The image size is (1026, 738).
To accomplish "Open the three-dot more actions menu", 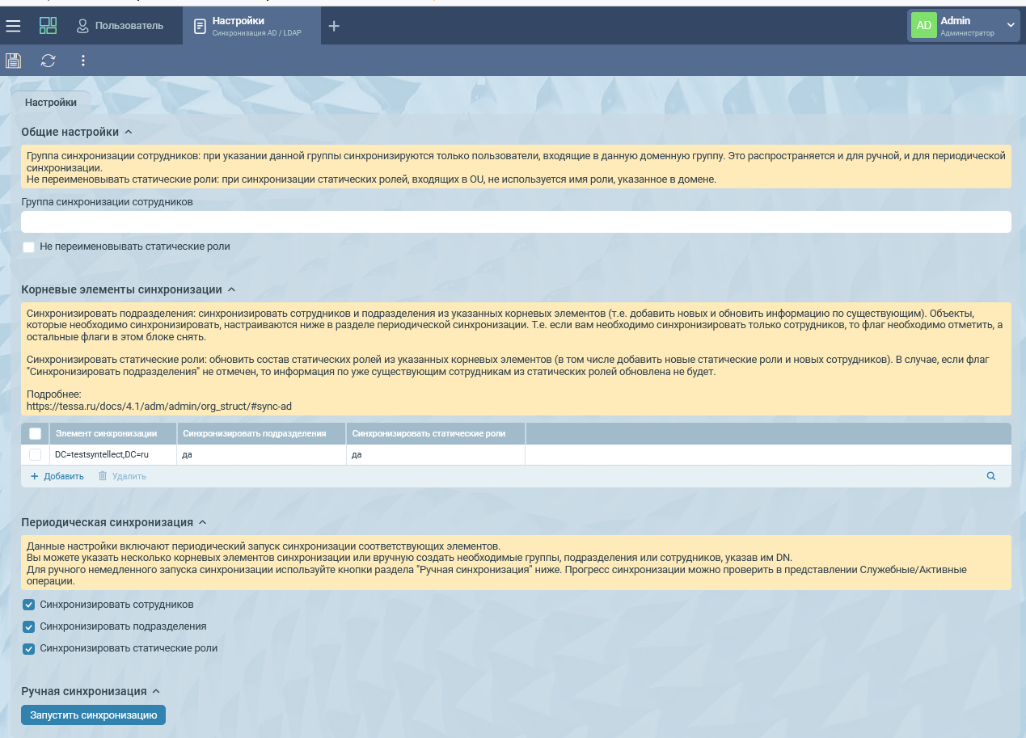I will (x=82, y=61).
